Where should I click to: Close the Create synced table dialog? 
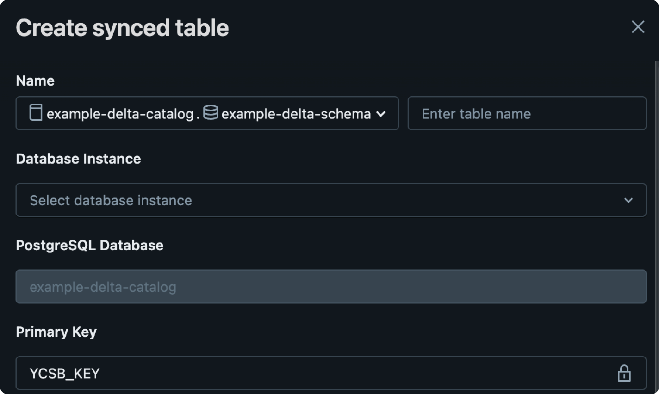click(x=638, y=27)
